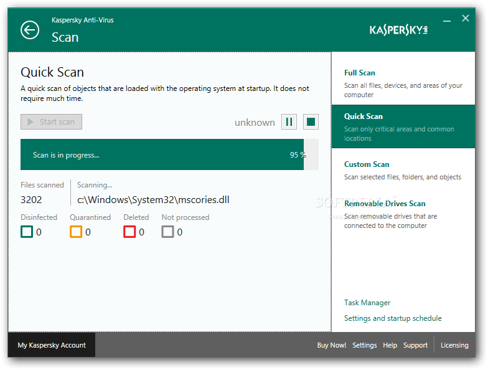Close the Kaspersky Anti-Virus window
This screenshot has width=488, height=370.
click(466, 19)
